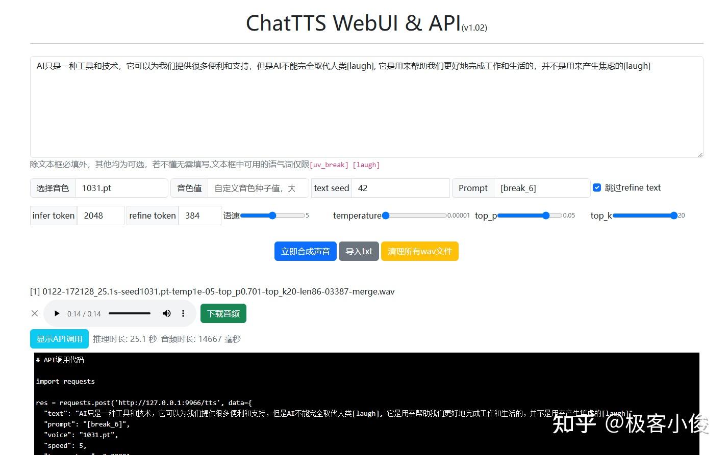
Task: Mute the audio player volume icon
Action: click(x=166, y=313)
